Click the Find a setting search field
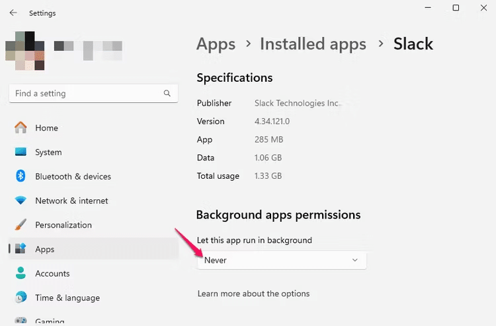The height and width of the screenshot is (326, 496). [86, 94]
